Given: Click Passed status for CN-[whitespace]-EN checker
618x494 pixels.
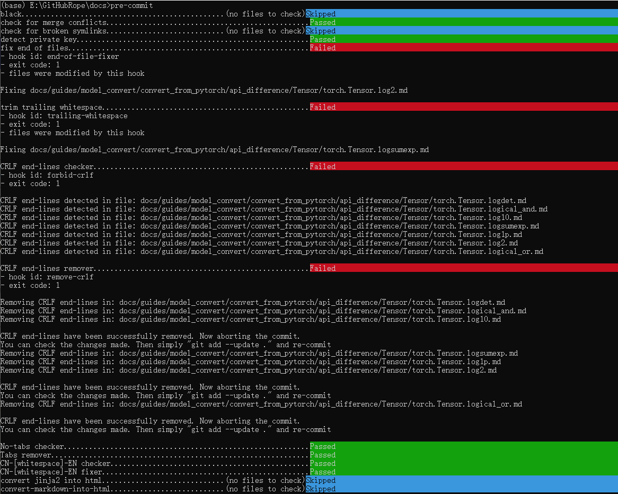Looking at the screenshot, I should click(x=322, y=463).
